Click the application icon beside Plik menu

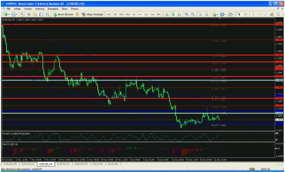4,9
